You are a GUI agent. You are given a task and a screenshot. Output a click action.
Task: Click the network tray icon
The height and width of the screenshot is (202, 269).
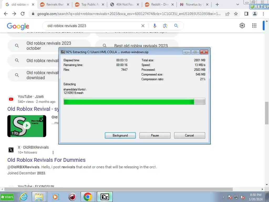coord(236,197)
